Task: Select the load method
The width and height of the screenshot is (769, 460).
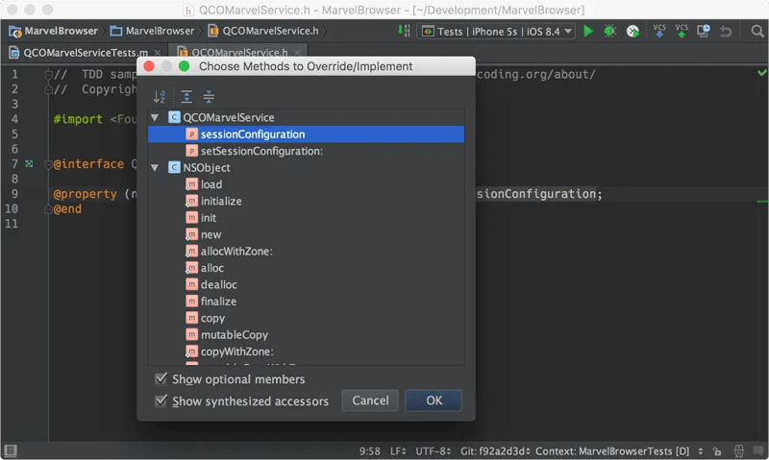Action: click(306, 184)
